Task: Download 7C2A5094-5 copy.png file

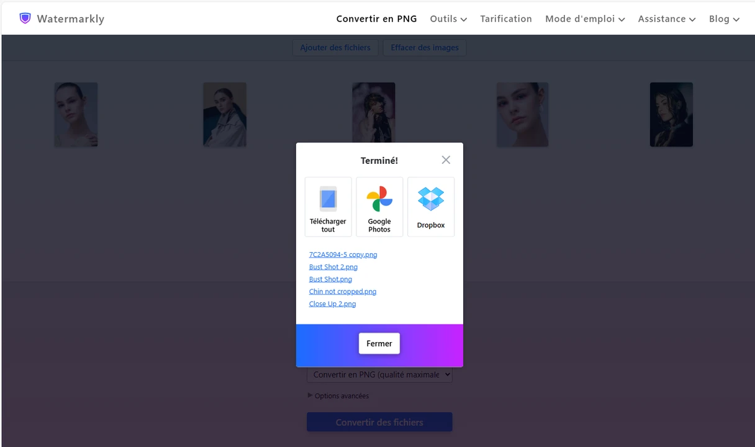Action: [343, 255]
